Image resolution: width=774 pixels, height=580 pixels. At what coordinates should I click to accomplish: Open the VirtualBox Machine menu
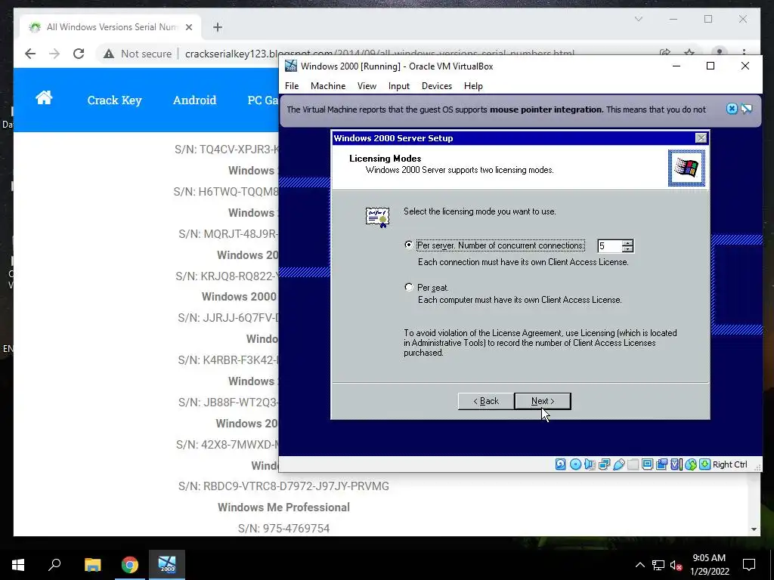coord(328,86)
